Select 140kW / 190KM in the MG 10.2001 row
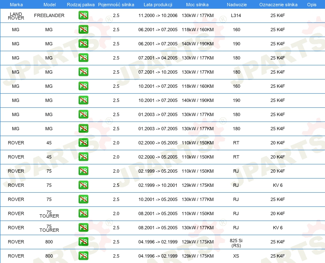Viewport: 325px width, 263px height. [x=197, y=100]
